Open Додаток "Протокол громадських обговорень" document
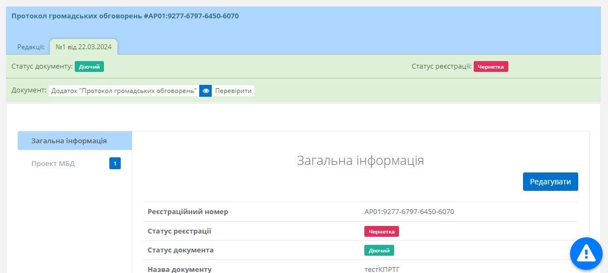608x273 pixels. coord(123,91)
